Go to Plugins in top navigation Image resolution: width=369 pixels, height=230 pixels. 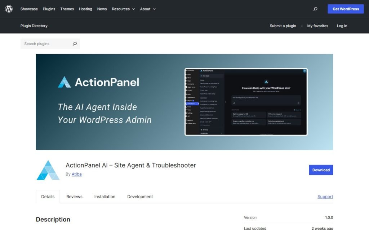click(49, 9)
